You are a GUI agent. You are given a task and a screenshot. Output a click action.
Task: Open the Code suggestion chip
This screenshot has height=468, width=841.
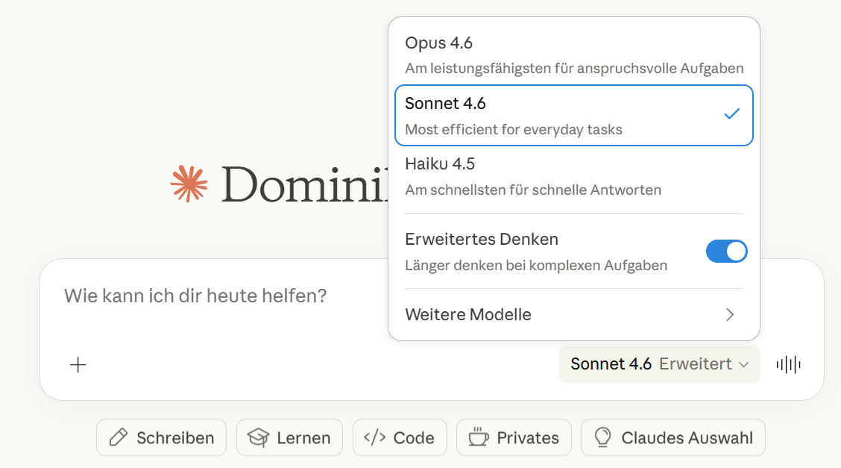pos(400,438)
